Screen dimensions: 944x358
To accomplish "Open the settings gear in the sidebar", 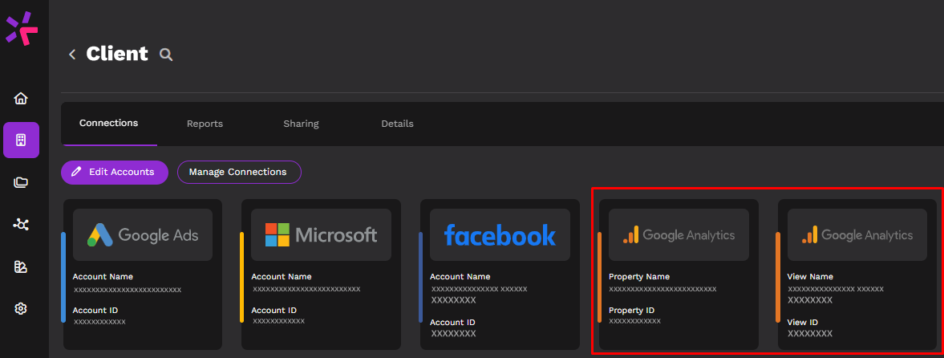I will pyautogui.click(x=21, y=308).
